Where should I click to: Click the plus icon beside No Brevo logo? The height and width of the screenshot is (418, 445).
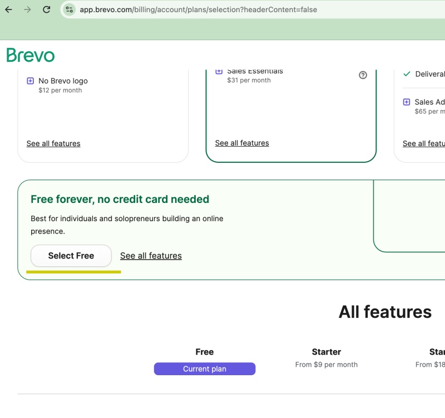point(30,81)
